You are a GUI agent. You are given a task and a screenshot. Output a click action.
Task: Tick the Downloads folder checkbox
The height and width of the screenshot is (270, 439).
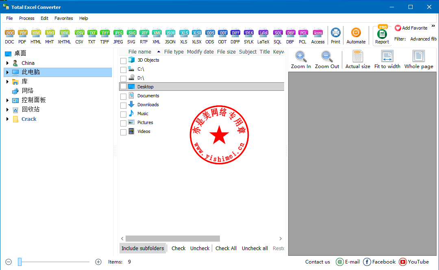(x=123, y=105)
